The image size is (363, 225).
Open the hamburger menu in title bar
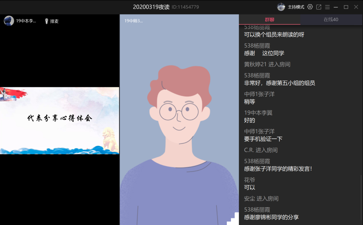[327, 7]
